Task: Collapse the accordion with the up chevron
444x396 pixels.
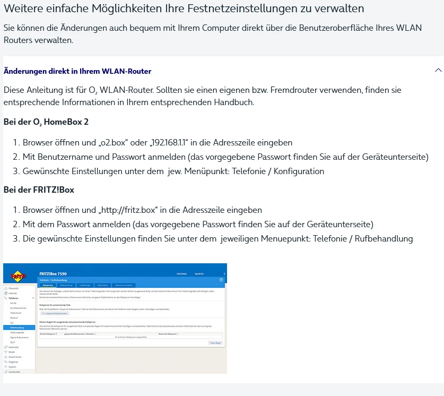Action: pos(438,70)
